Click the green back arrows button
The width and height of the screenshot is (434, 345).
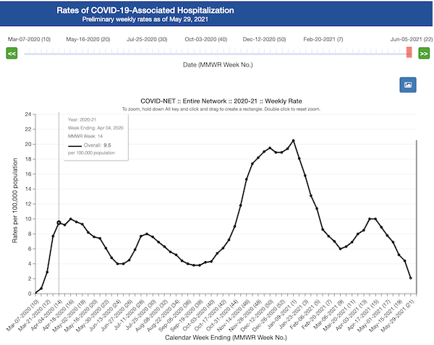(12, 53)
